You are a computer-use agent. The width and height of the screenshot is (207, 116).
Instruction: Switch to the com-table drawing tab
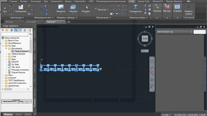click(31, 22)
